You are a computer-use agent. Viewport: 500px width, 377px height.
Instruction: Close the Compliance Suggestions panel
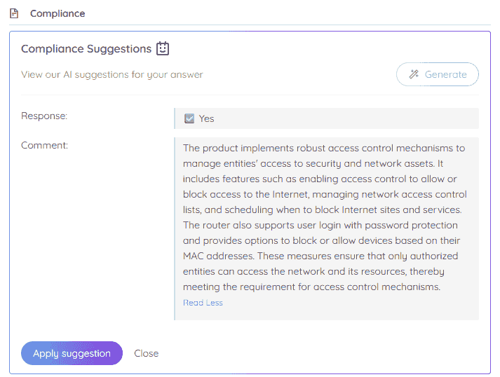(x=147, y=353)
